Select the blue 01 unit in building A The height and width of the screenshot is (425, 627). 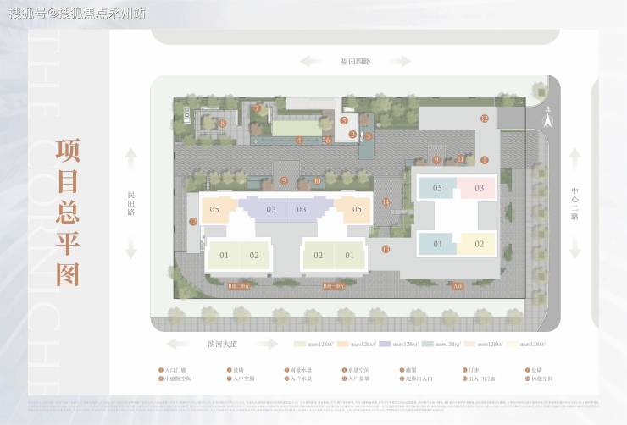tap(437, 244)
